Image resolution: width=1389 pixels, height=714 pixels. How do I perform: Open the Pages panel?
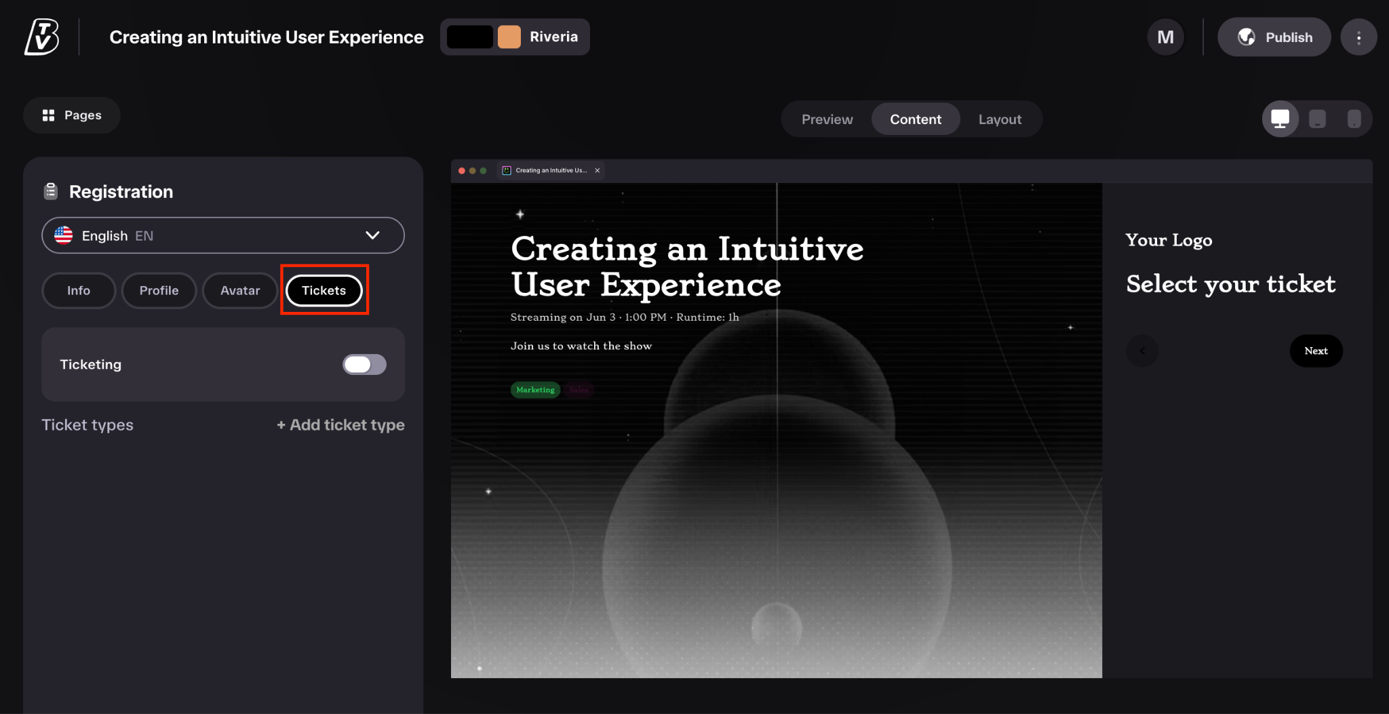click(72, 115)
